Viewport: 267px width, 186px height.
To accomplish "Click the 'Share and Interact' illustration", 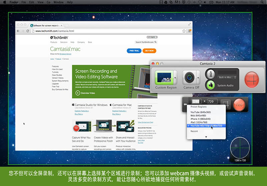I will click(125, 126).
